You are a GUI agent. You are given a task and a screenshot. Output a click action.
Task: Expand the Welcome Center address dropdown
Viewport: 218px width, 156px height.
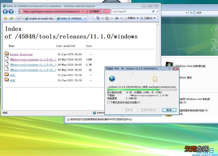pos(187,13)
